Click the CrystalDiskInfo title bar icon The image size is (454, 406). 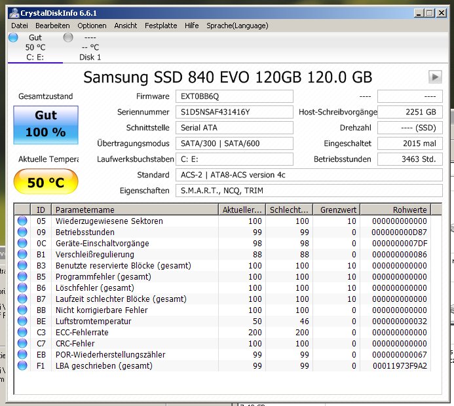14,13
